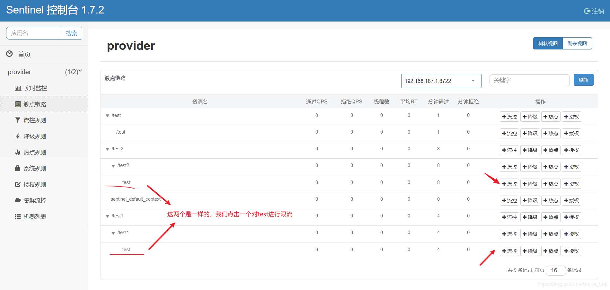Click the cloud icon for 集群流控
This screenshot has width=610, height=290.
click(18, 200)
